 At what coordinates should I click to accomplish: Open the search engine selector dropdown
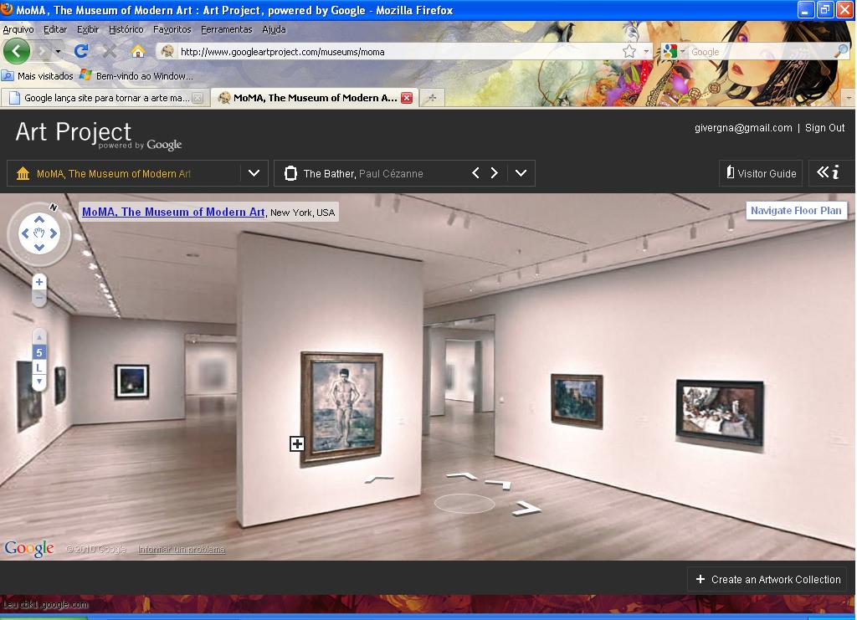tap(674, 51)
